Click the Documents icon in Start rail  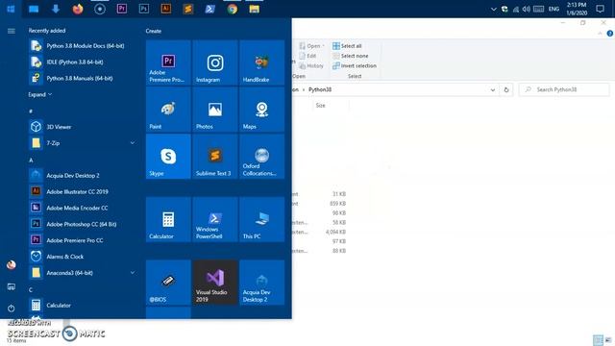(12, 286)
